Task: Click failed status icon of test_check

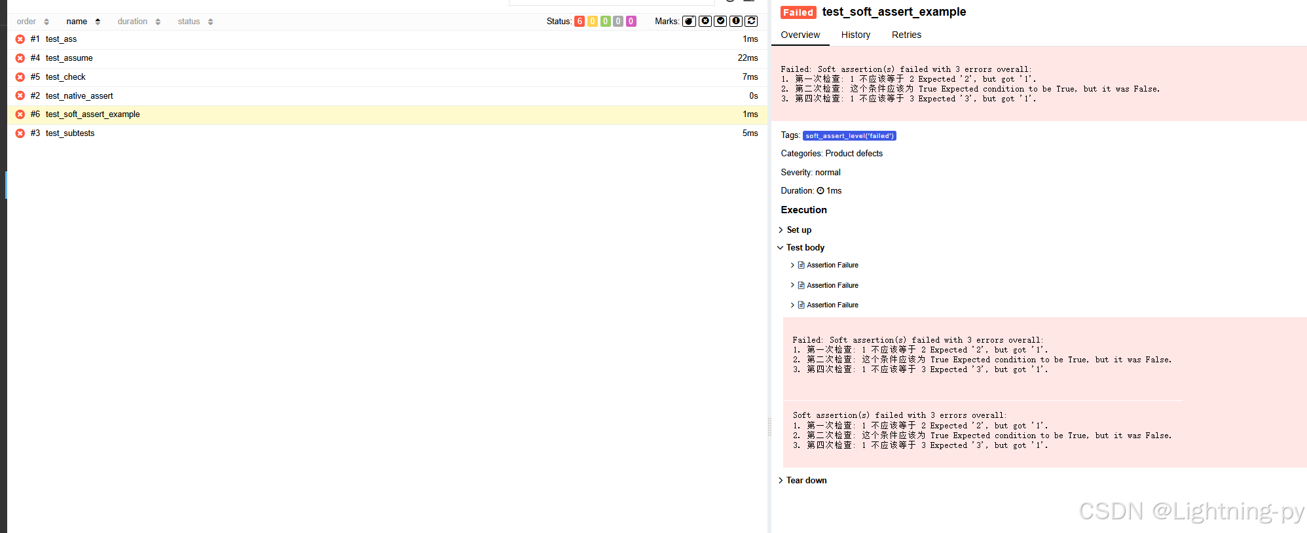Action: click(20, 77)
